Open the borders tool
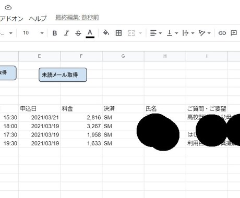Image resolution: width=240 pixels, height=198 pixels. click(x=118, y=33)
